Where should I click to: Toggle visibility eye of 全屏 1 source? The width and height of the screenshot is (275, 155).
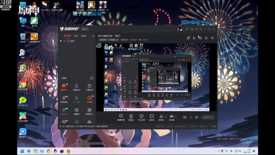click(61, 41)
